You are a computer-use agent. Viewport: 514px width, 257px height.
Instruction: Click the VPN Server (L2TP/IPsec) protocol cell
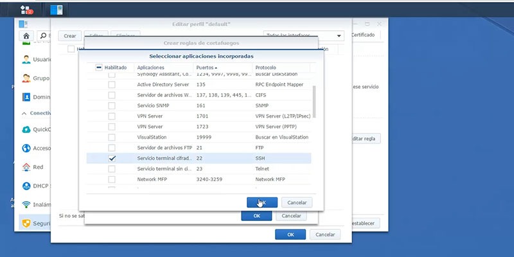click(x=283, y=116)
